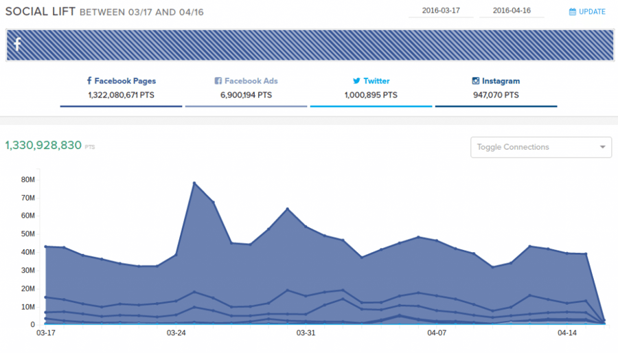The height and width of the screenshot is (353, 618).
Task: Edit the start date 2016-03-17 field
Action: [x=441, y=11]
